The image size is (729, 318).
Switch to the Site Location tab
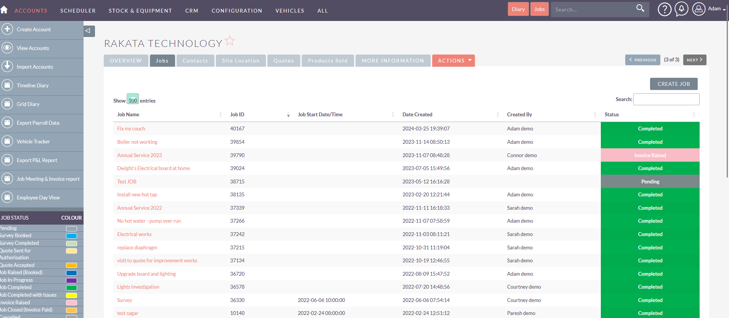pos(241,61)
